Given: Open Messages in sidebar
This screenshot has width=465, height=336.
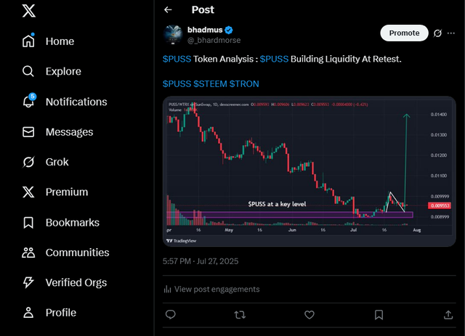Looking at the screenshot, I should point(58,132).
